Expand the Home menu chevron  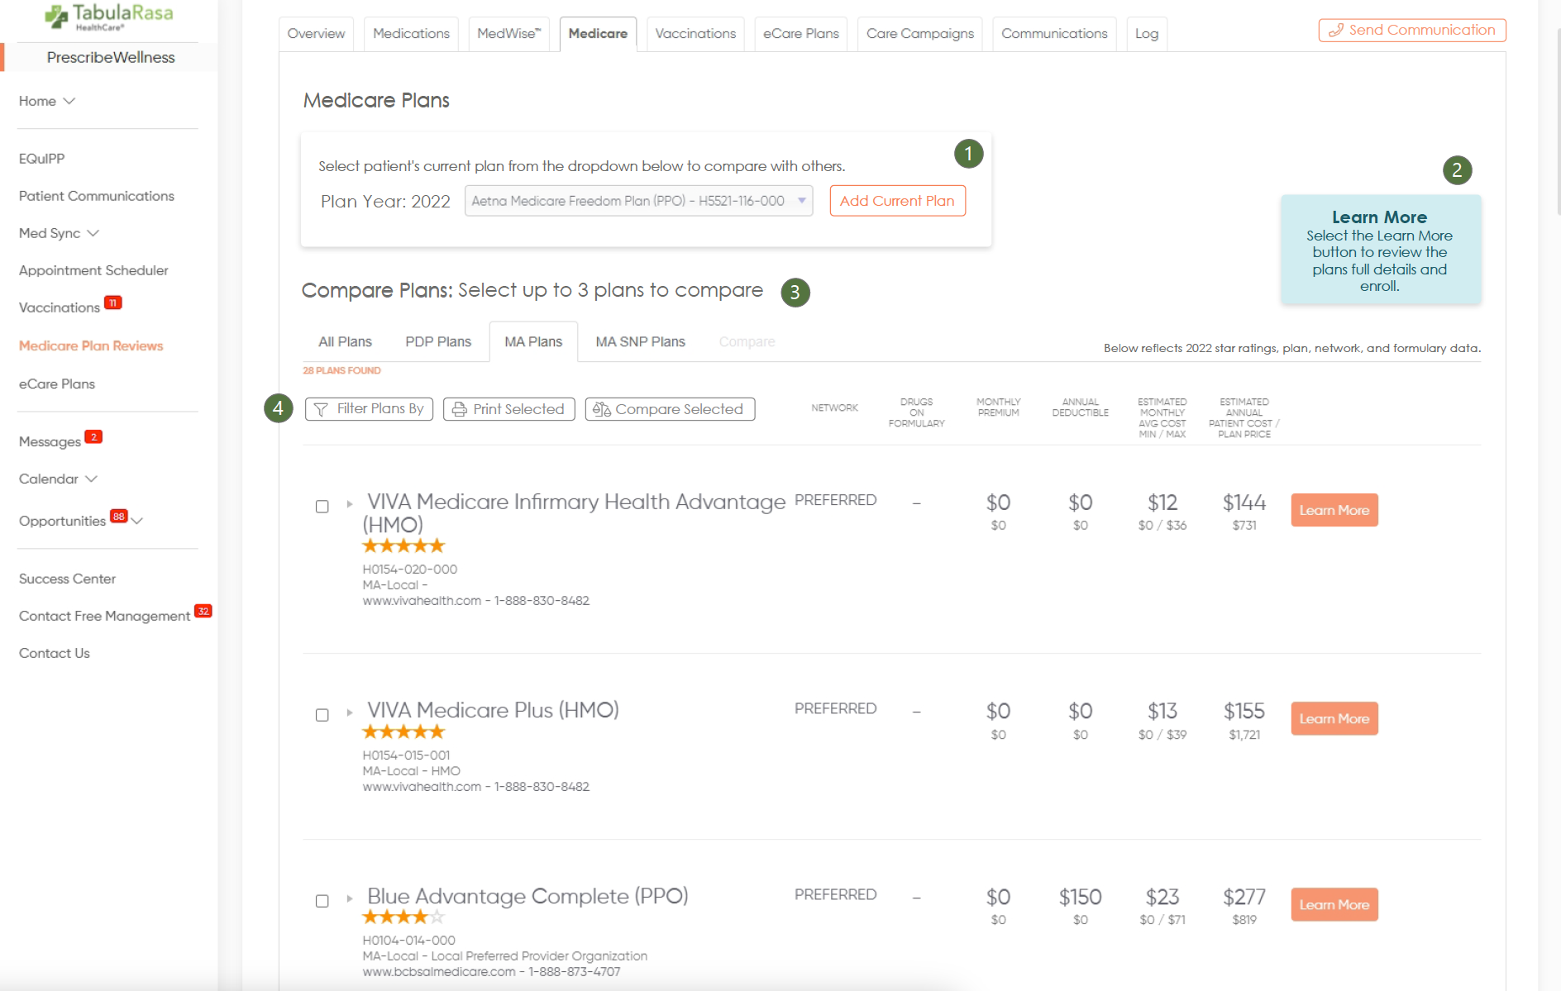[69, 101]
